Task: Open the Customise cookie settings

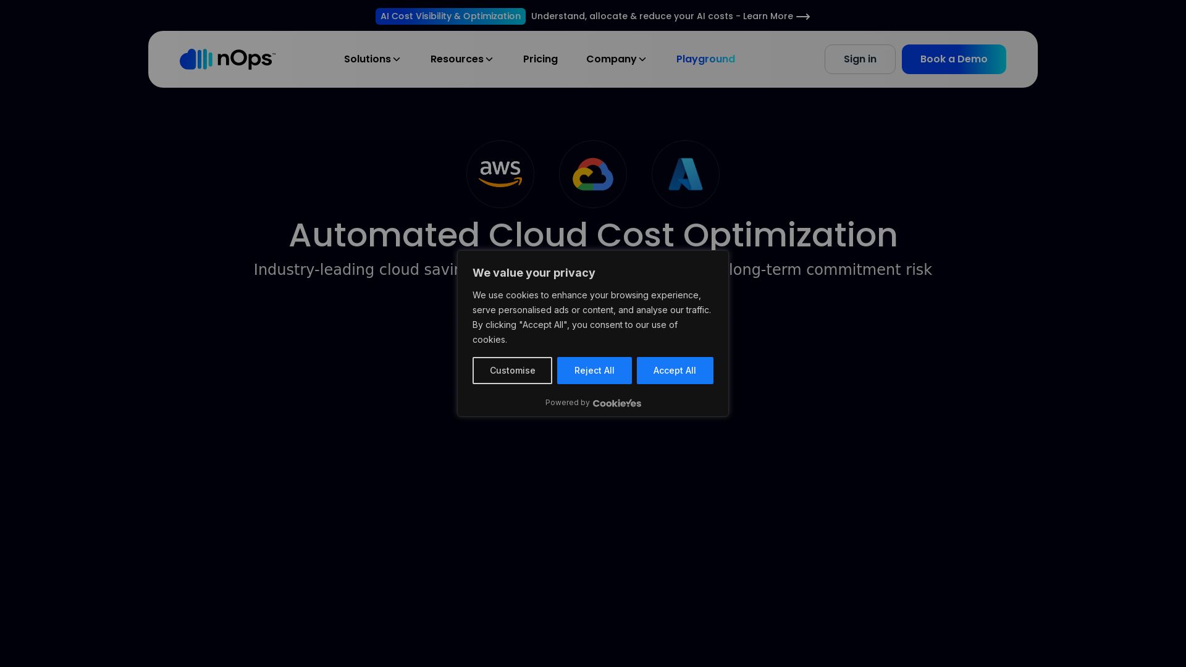Action: pyautogui.click(x=512, y=371)
